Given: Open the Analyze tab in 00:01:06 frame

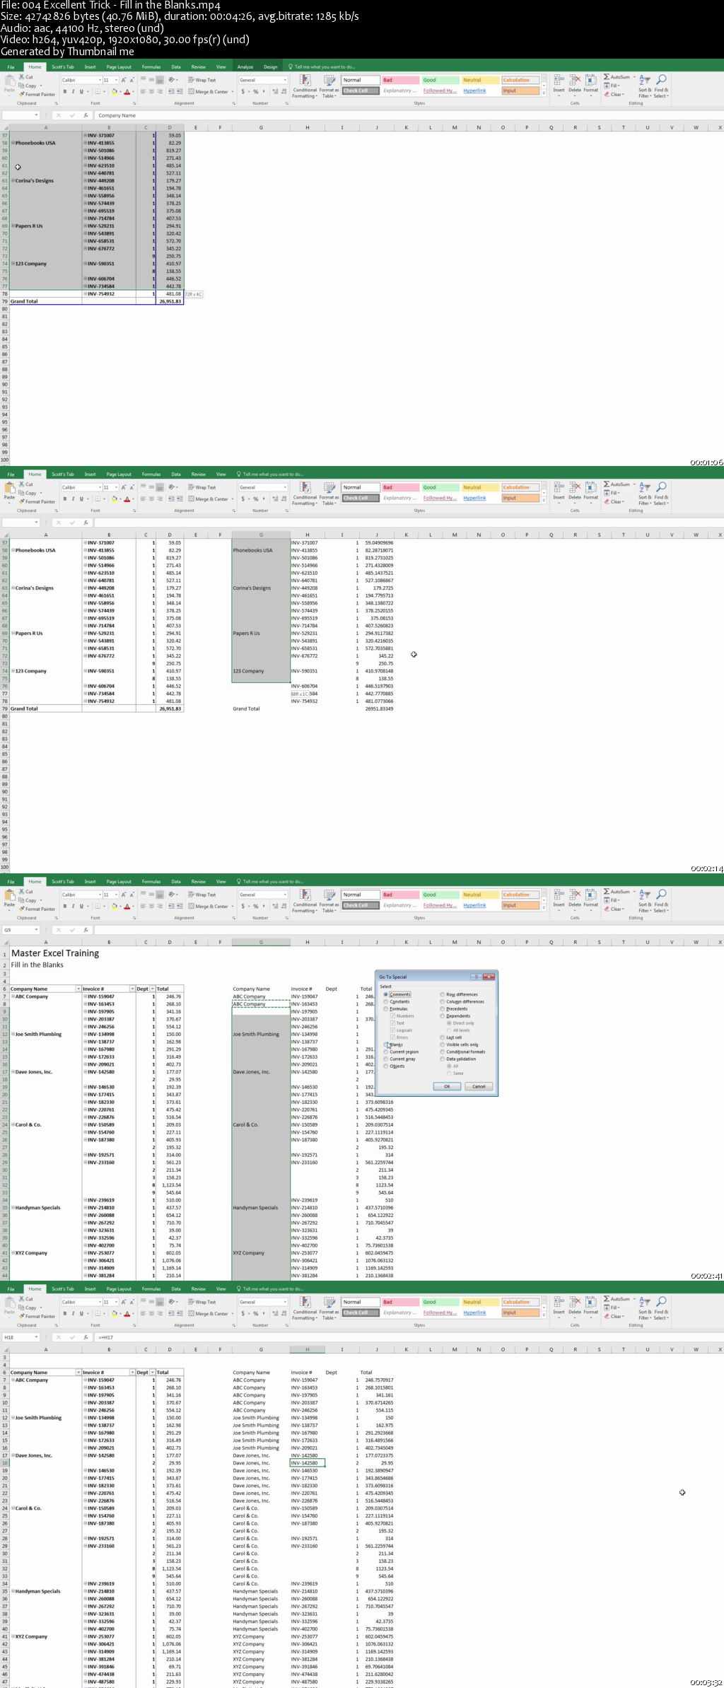Looking at the screenshot, I should (245, 67).
